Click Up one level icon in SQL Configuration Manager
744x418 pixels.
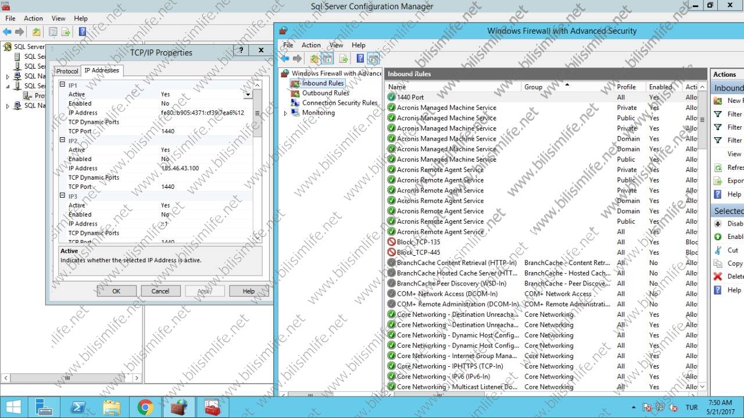[x=37, y=32]
